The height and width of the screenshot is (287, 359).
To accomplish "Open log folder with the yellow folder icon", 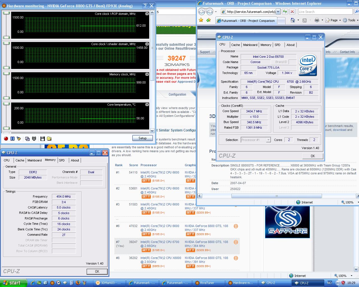I will [49, 138].
